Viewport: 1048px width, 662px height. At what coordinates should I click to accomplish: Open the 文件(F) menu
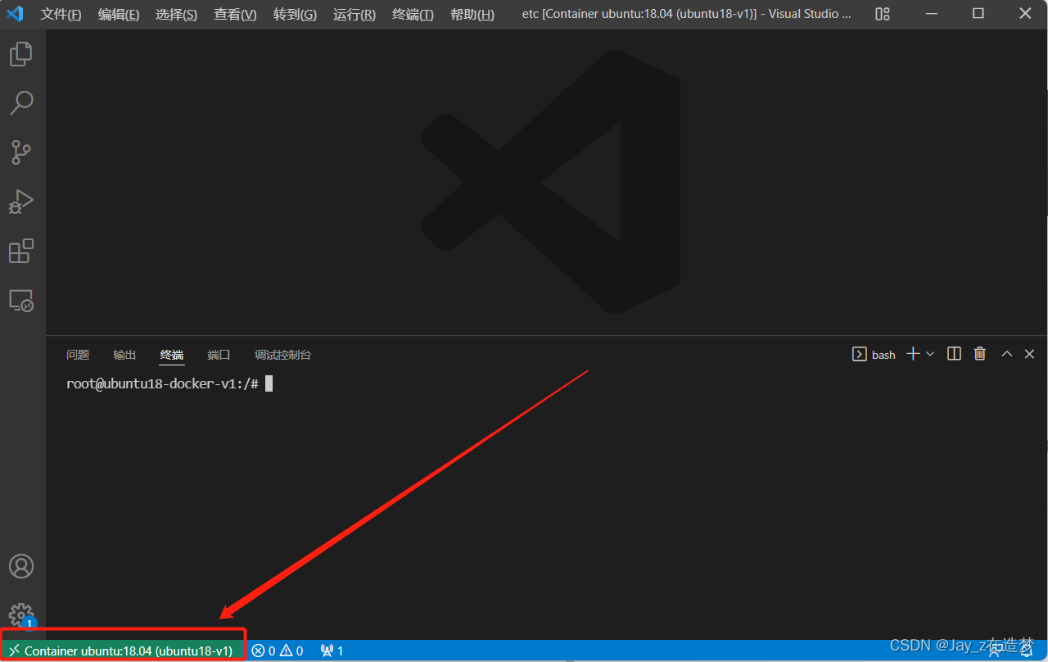click(61, 15)
